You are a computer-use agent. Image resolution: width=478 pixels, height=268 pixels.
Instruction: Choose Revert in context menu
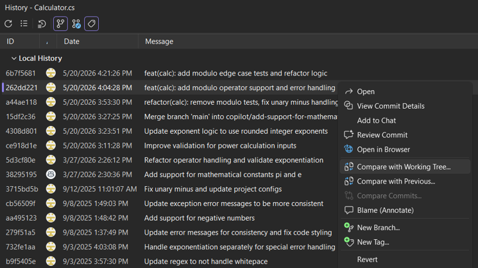tap(405, 260)
